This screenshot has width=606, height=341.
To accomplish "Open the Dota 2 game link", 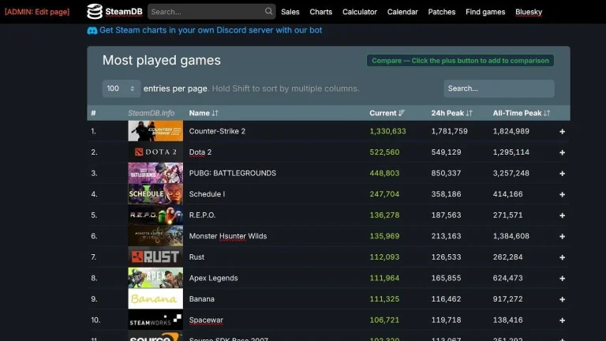I will 200,152.
